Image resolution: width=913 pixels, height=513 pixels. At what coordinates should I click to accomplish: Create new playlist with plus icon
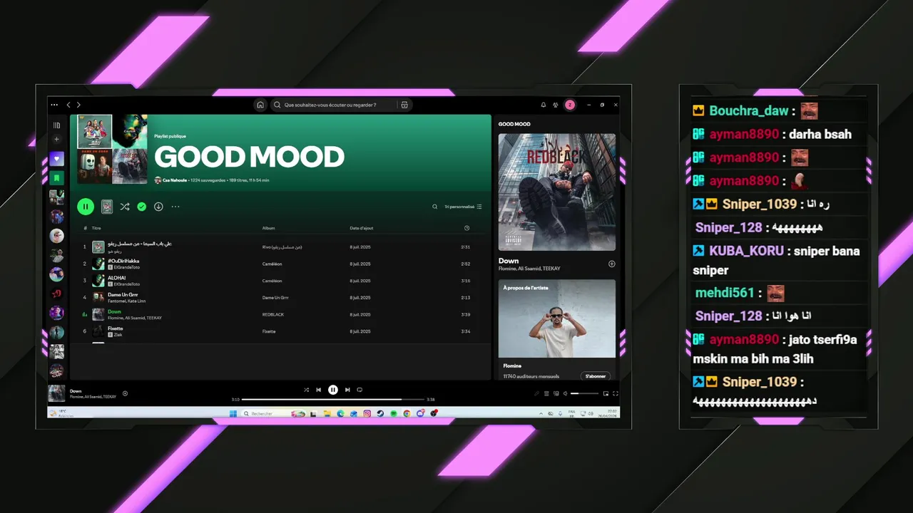[x=56, y=139]
